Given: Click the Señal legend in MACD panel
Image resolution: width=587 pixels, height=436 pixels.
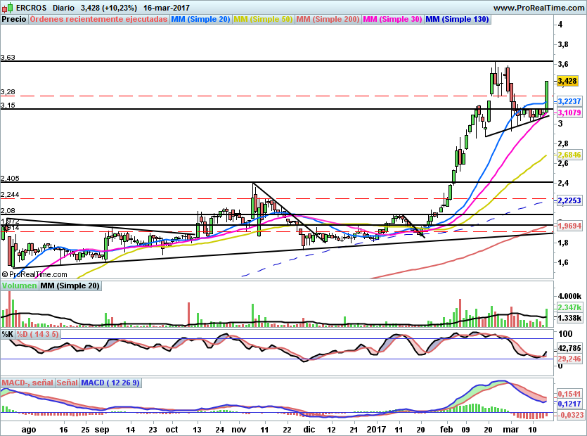Looking at the screenshot, I should click(x=67, y=383).
